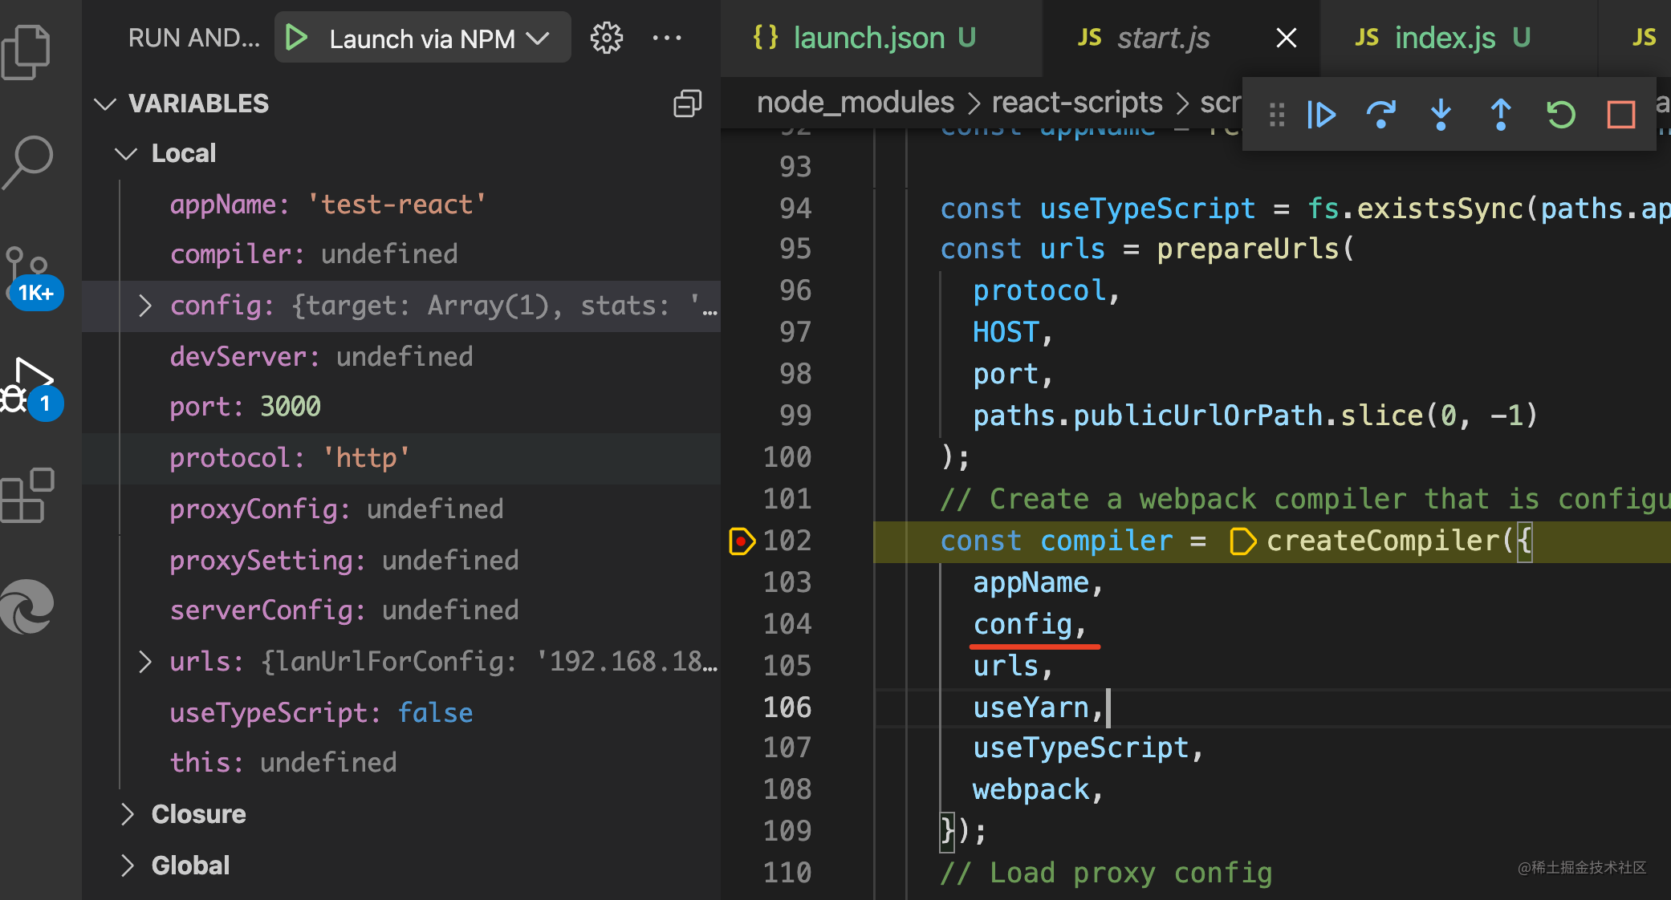This screenshot has width=1671, height=900.
Task: Click the react-scripts breadcrumb segment
Action: (x=1077, y=103)
